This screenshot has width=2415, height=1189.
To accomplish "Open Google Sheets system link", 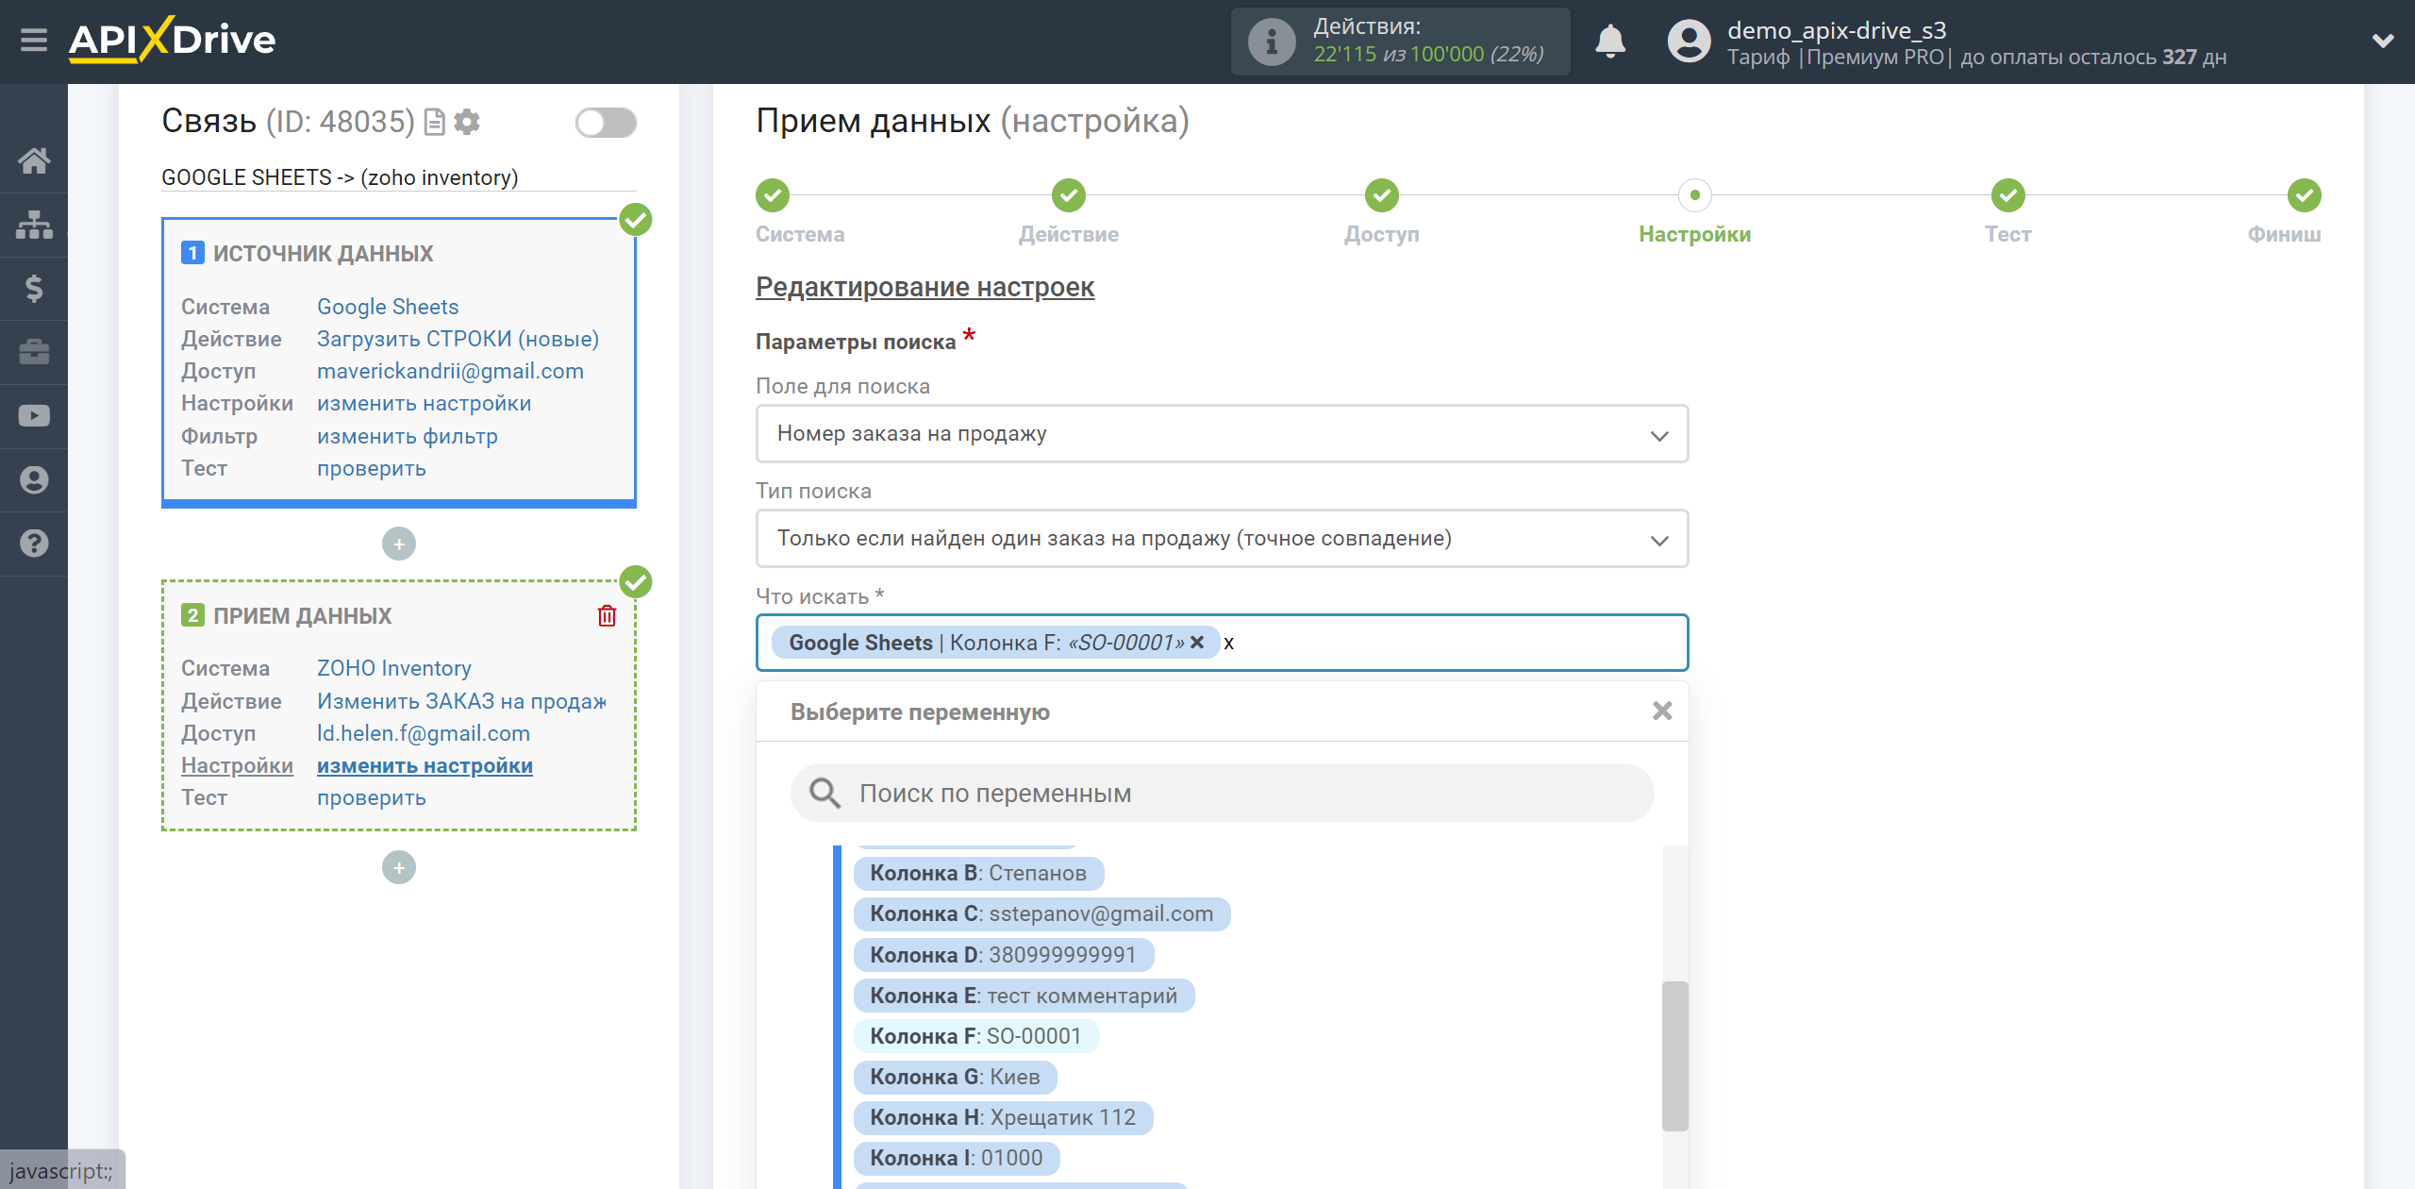I will (388, 307).
